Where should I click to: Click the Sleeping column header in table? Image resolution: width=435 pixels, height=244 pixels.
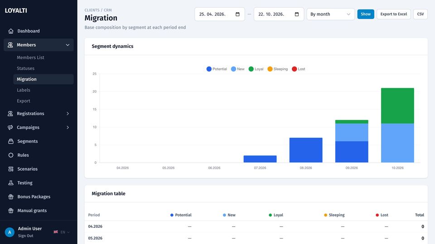click(334, 215)
